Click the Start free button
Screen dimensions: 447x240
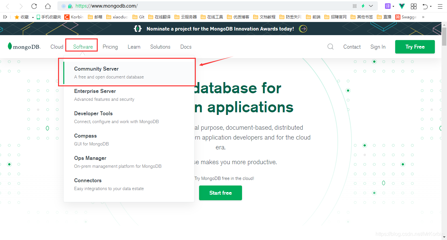(220, 193)
